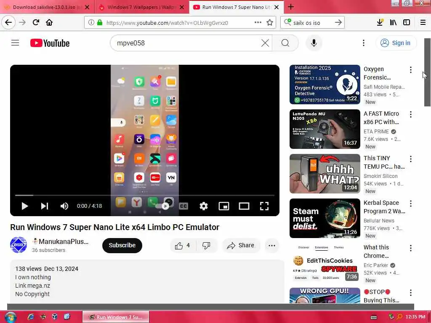This screenshot has height=323, width=431.
Task: Open the downloads panel
Action: click(x=380, y=23)
